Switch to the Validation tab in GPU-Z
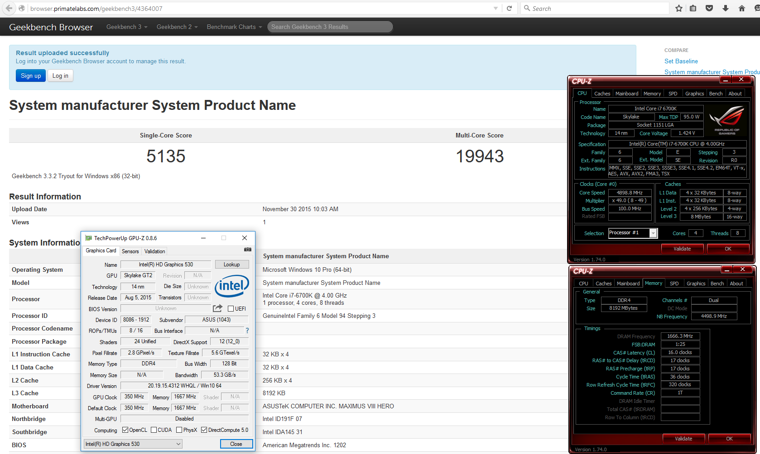 point(155,251)
